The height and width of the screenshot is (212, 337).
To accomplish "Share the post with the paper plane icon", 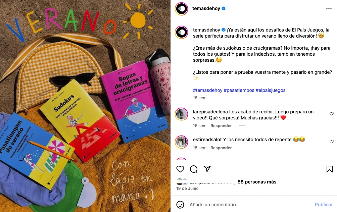I will click(x=207, y=169).
